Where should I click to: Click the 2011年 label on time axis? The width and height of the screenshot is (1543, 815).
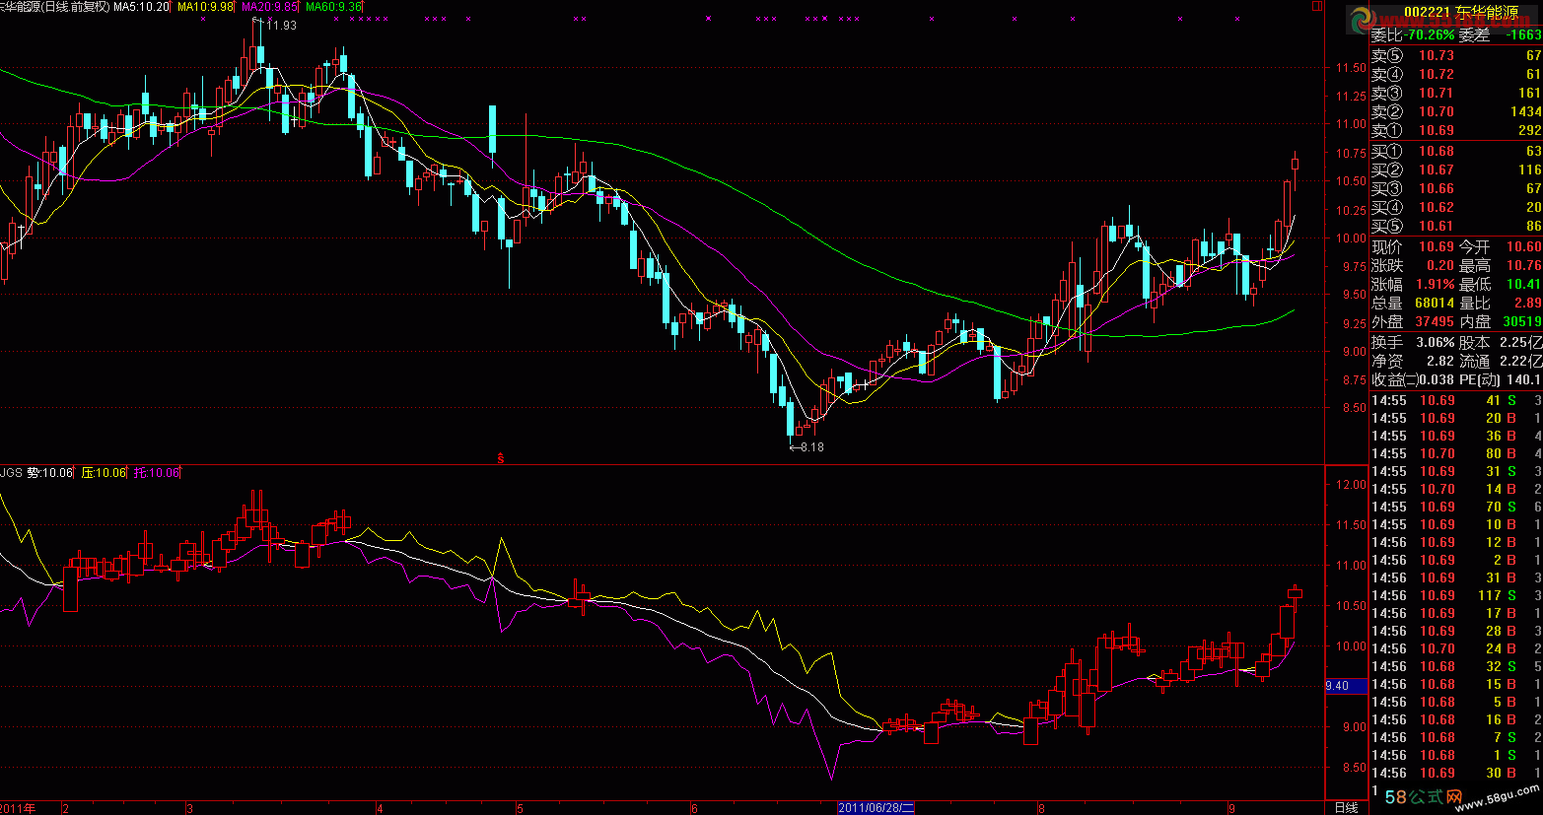pyautogui.click(x=18, y=808)
